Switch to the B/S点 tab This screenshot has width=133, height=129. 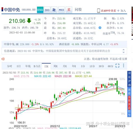point(37,66)
